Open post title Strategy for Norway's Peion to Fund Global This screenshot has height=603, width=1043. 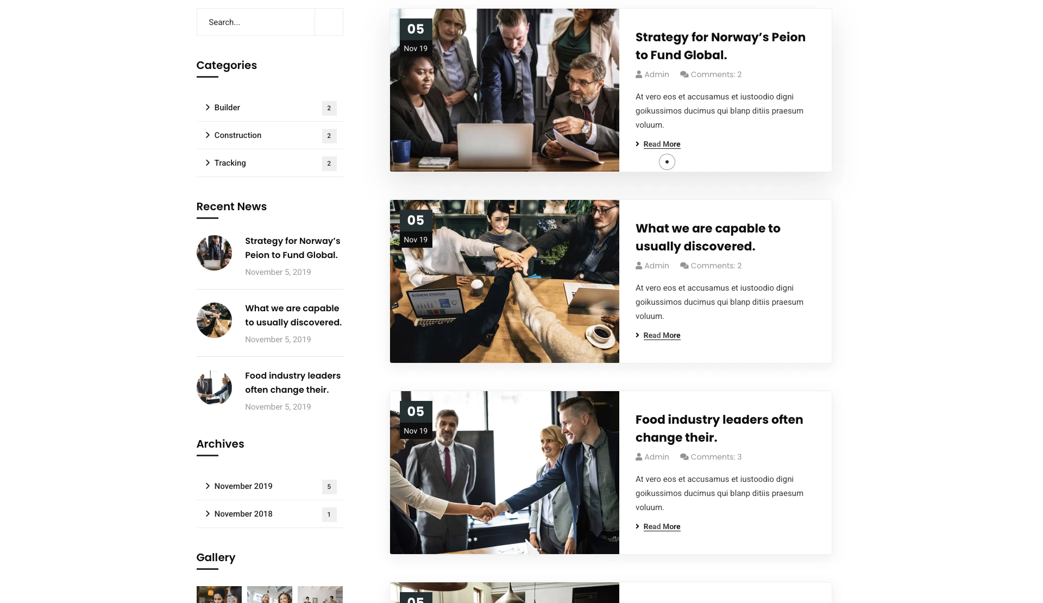coord(720,46)
